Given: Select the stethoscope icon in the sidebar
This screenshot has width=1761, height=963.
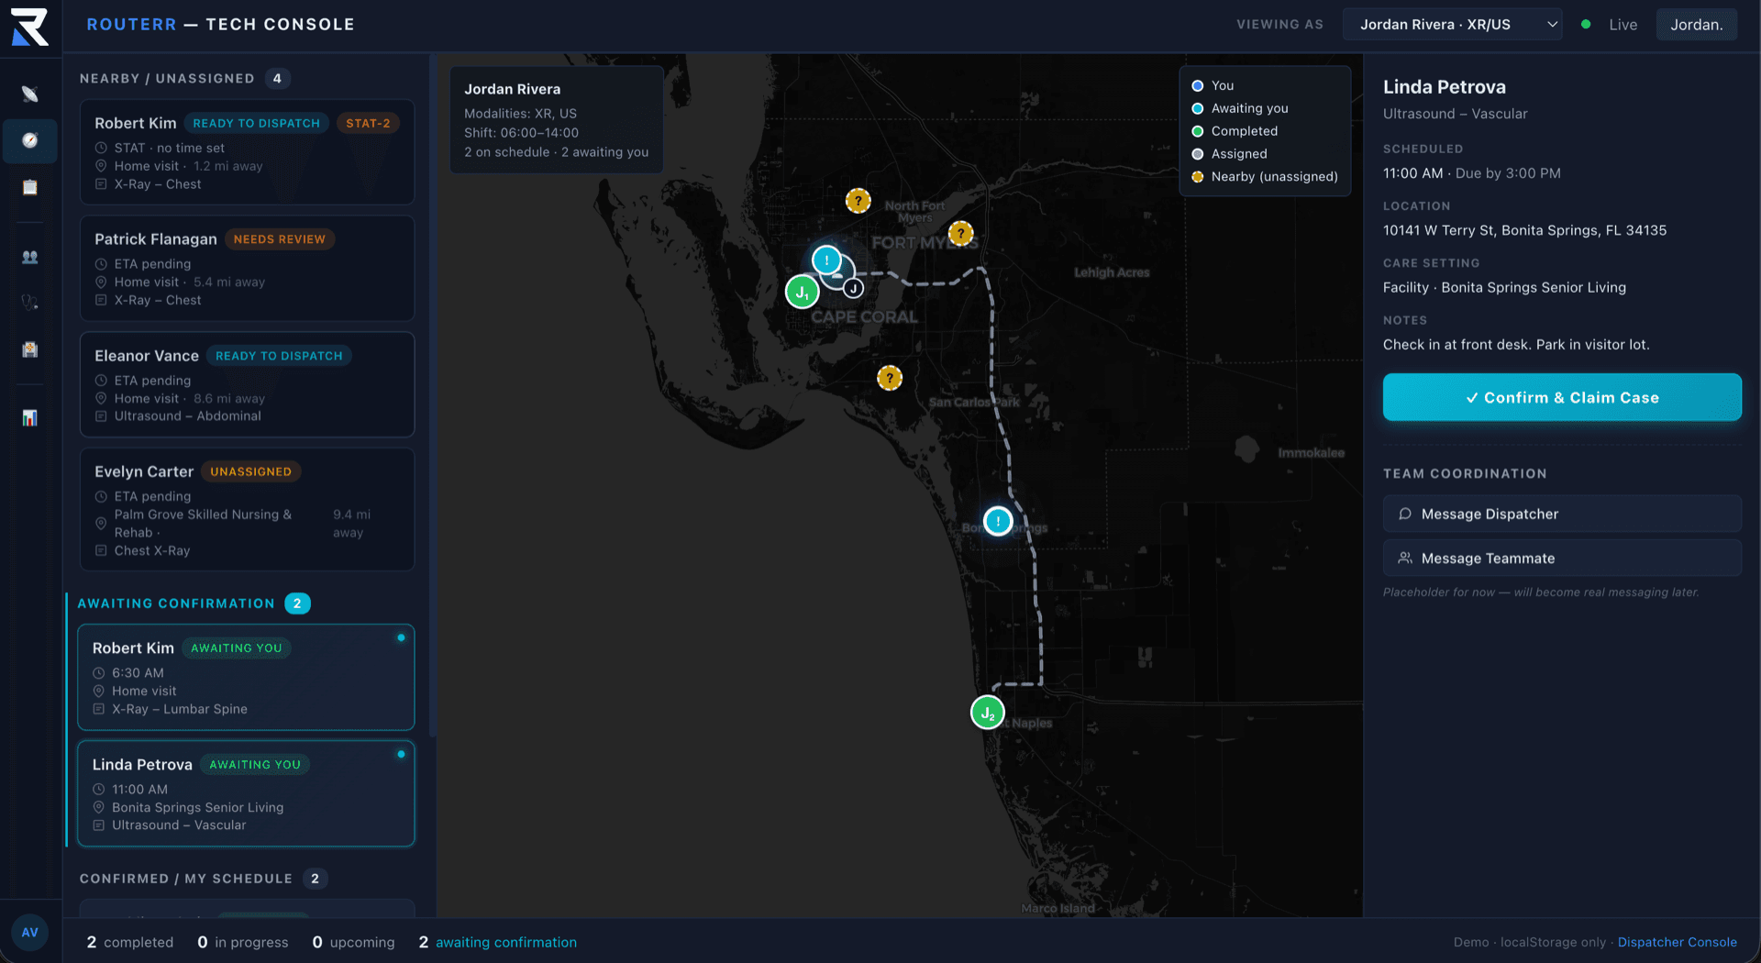Looking at the screenshot, I should click(x=30, y=301).
